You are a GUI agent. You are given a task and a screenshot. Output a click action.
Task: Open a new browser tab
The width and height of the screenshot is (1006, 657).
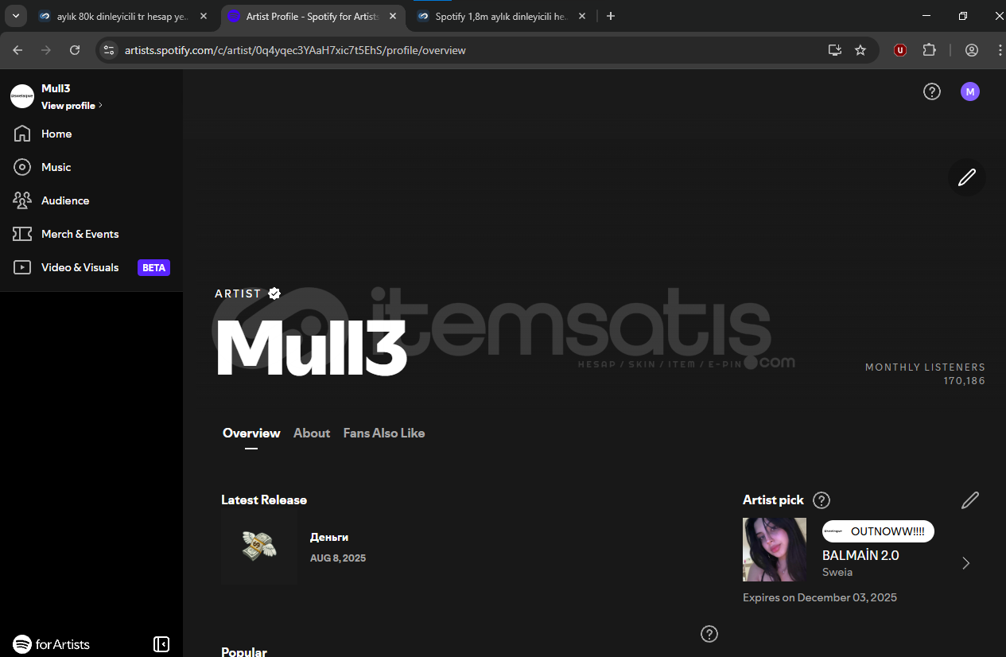pyautogui.click(x=611, y=16)
